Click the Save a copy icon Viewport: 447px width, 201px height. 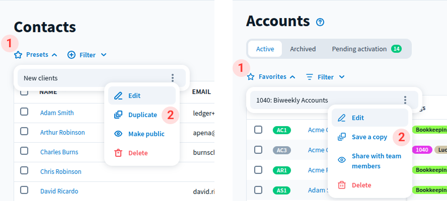click(342, 137)
